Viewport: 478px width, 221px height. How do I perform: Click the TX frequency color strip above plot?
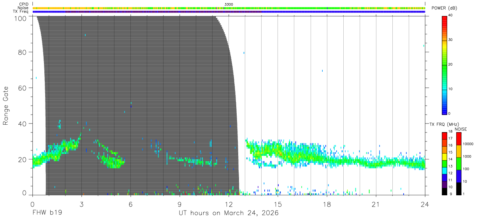click(228, 12)
